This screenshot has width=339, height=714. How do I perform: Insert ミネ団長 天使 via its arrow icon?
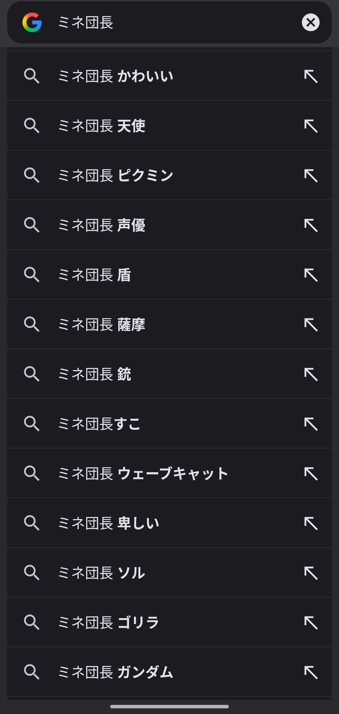(311, 126)
